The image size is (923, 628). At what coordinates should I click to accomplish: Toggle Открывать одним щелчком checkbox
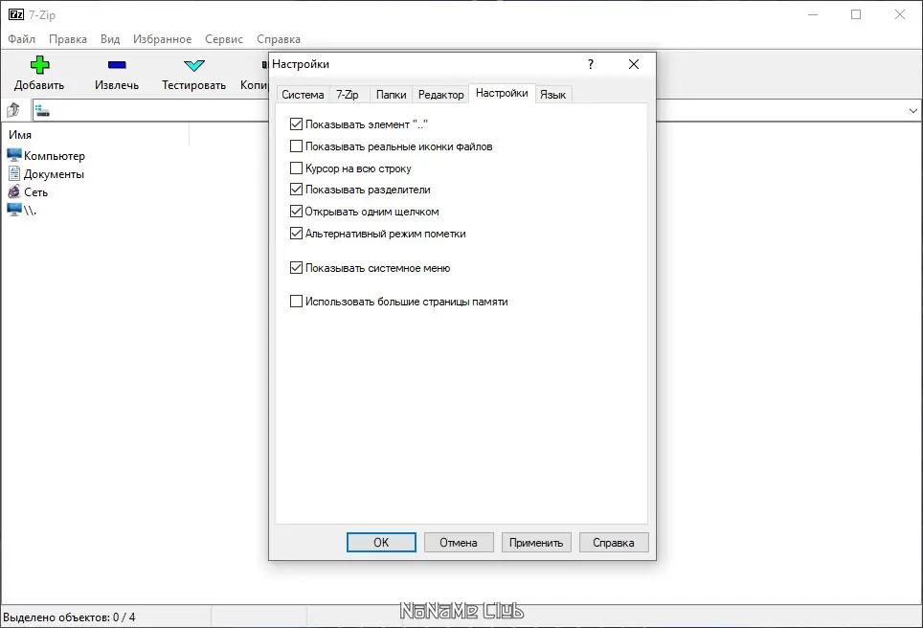[296, 212]
